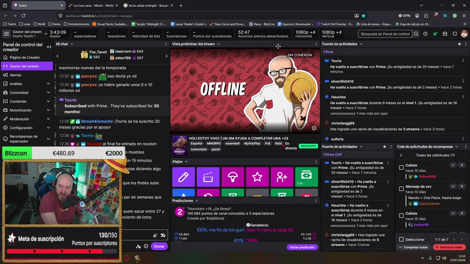Viewport: 470px width, 264px height.
Task: Click the dashboard search magnifier button
Action: click(x=416, y=34)
